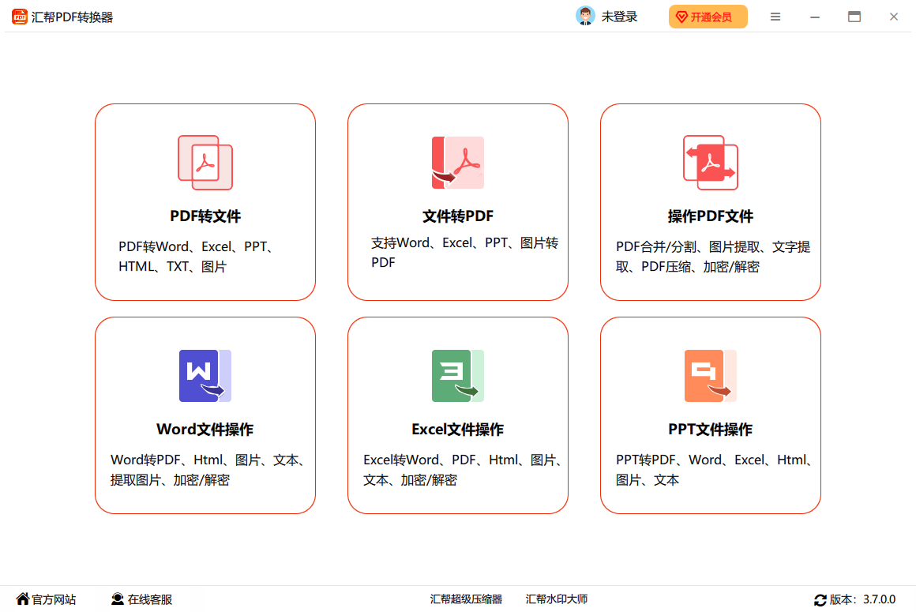Screen dimensions: 916x612
Task: Select the 文件转PDF title
Action: click(x=458, y=216)
